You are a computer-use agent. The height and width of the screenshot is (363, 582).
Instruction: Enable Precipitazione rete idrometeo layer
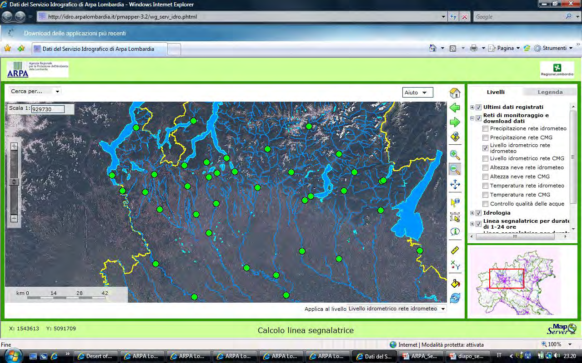(486, 129)
